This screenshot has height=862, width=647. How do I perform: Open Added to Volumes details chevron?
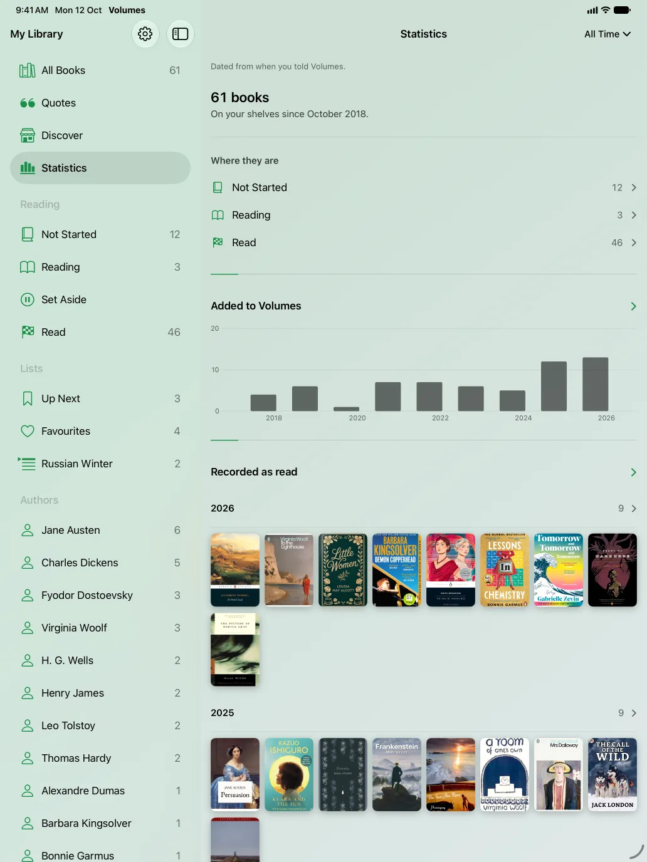633,306
